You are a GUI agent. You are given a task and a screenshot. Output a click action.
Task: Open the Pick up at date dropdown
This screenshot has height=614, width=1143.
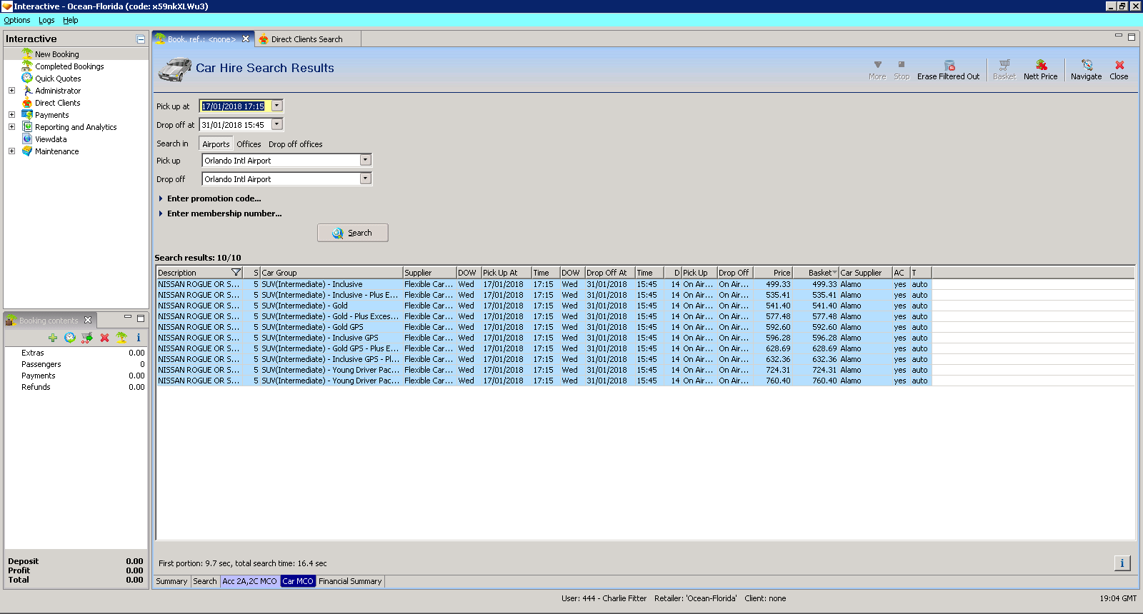(277, 106)
